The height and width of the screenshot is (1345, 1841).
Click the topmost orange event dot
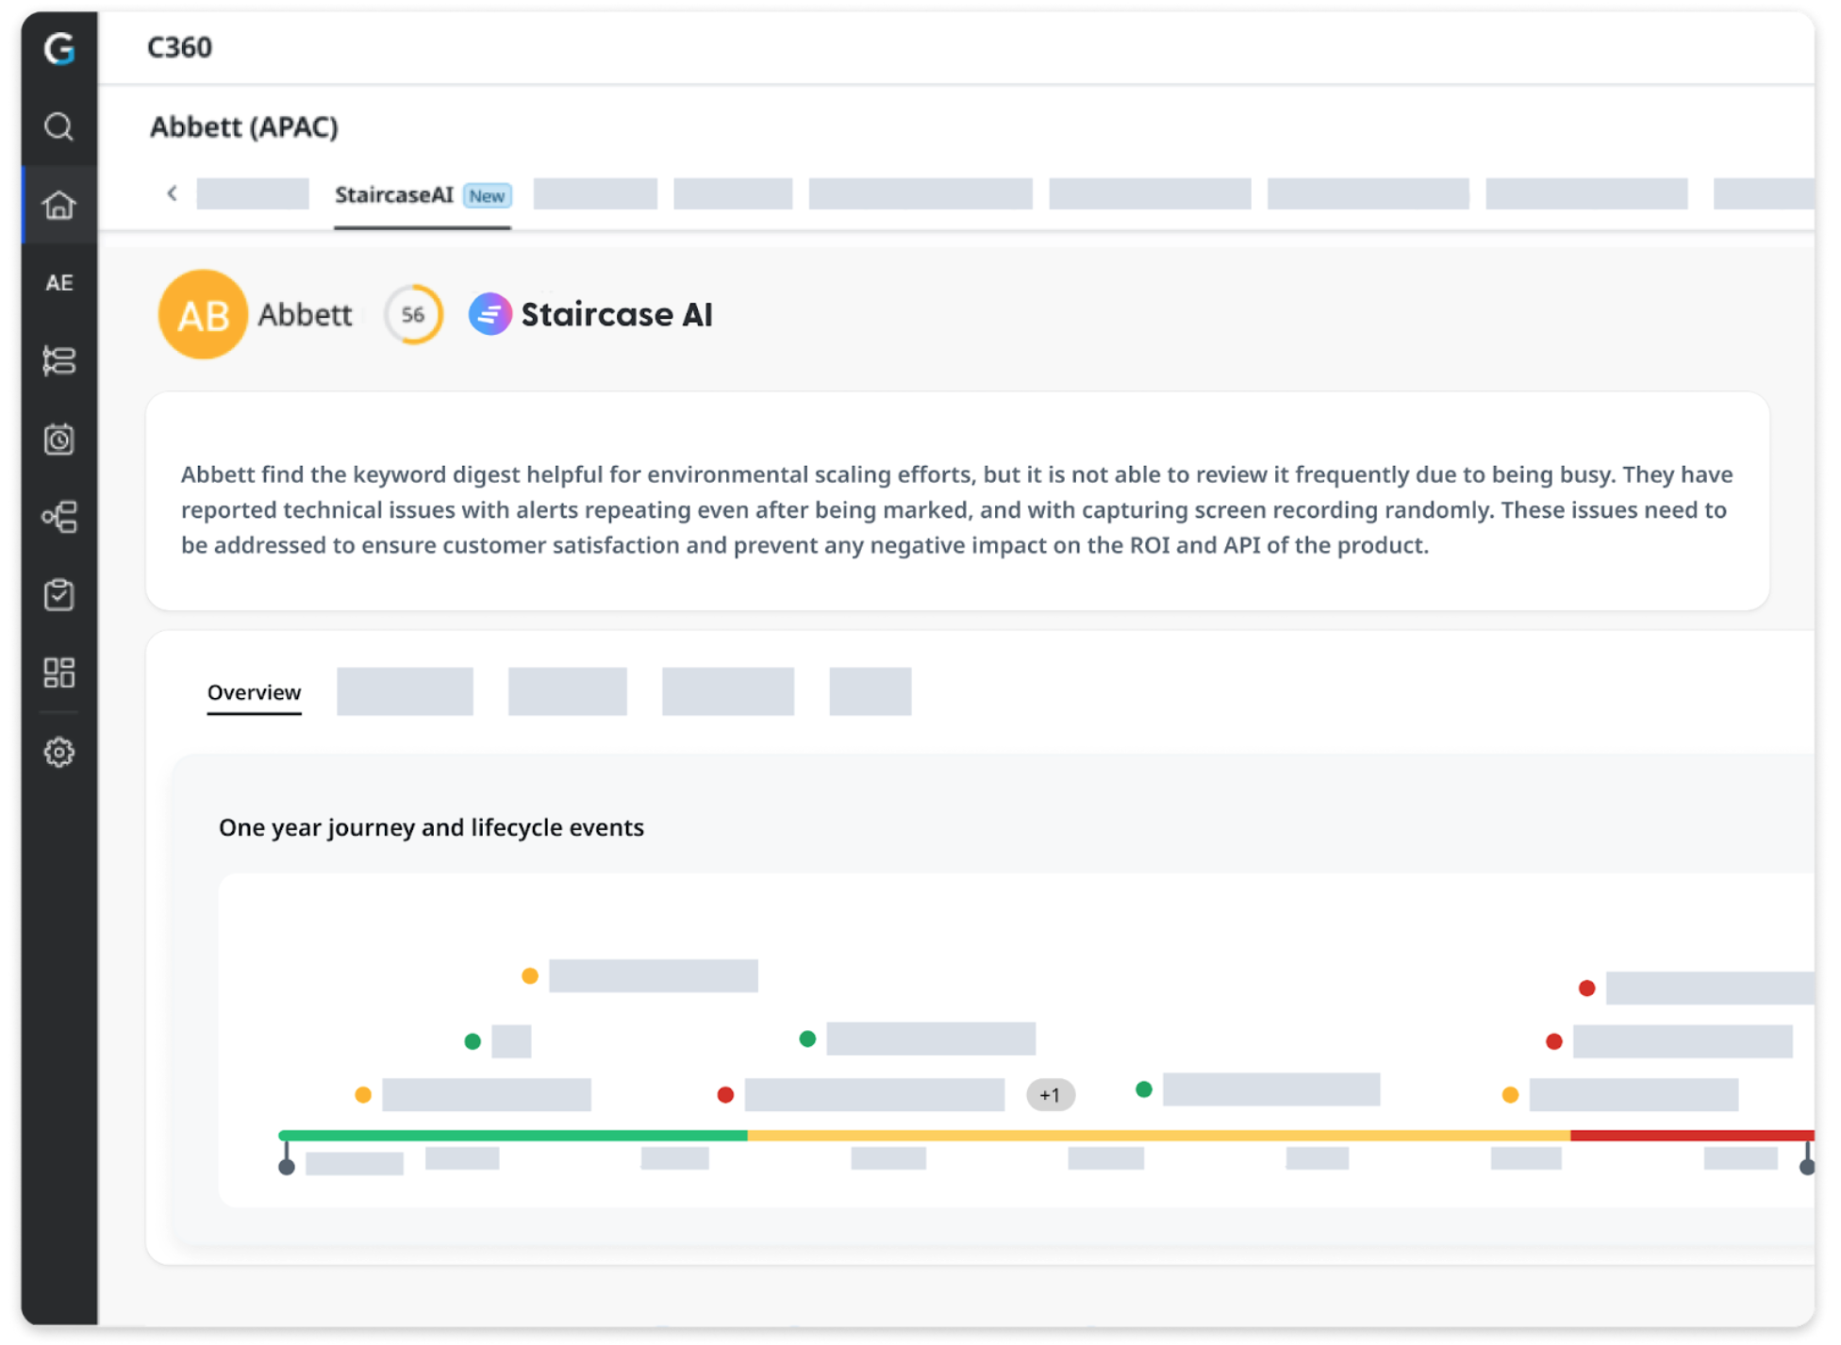[530, 976]
